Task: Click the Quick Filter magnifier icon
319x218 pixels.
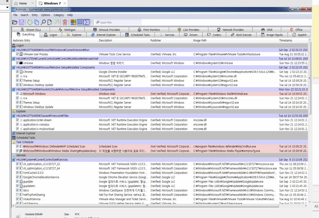Action: (98, 22)
